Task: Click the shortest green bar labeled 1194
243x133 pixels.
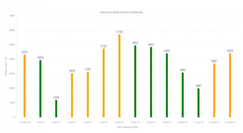Action: [56, 109]
